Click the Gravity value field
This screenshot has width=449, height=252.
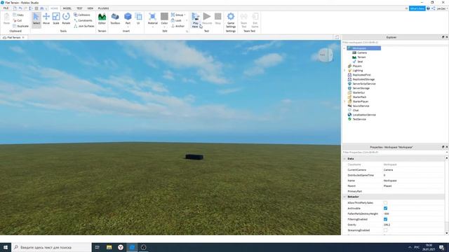click(x=413, y=225)
